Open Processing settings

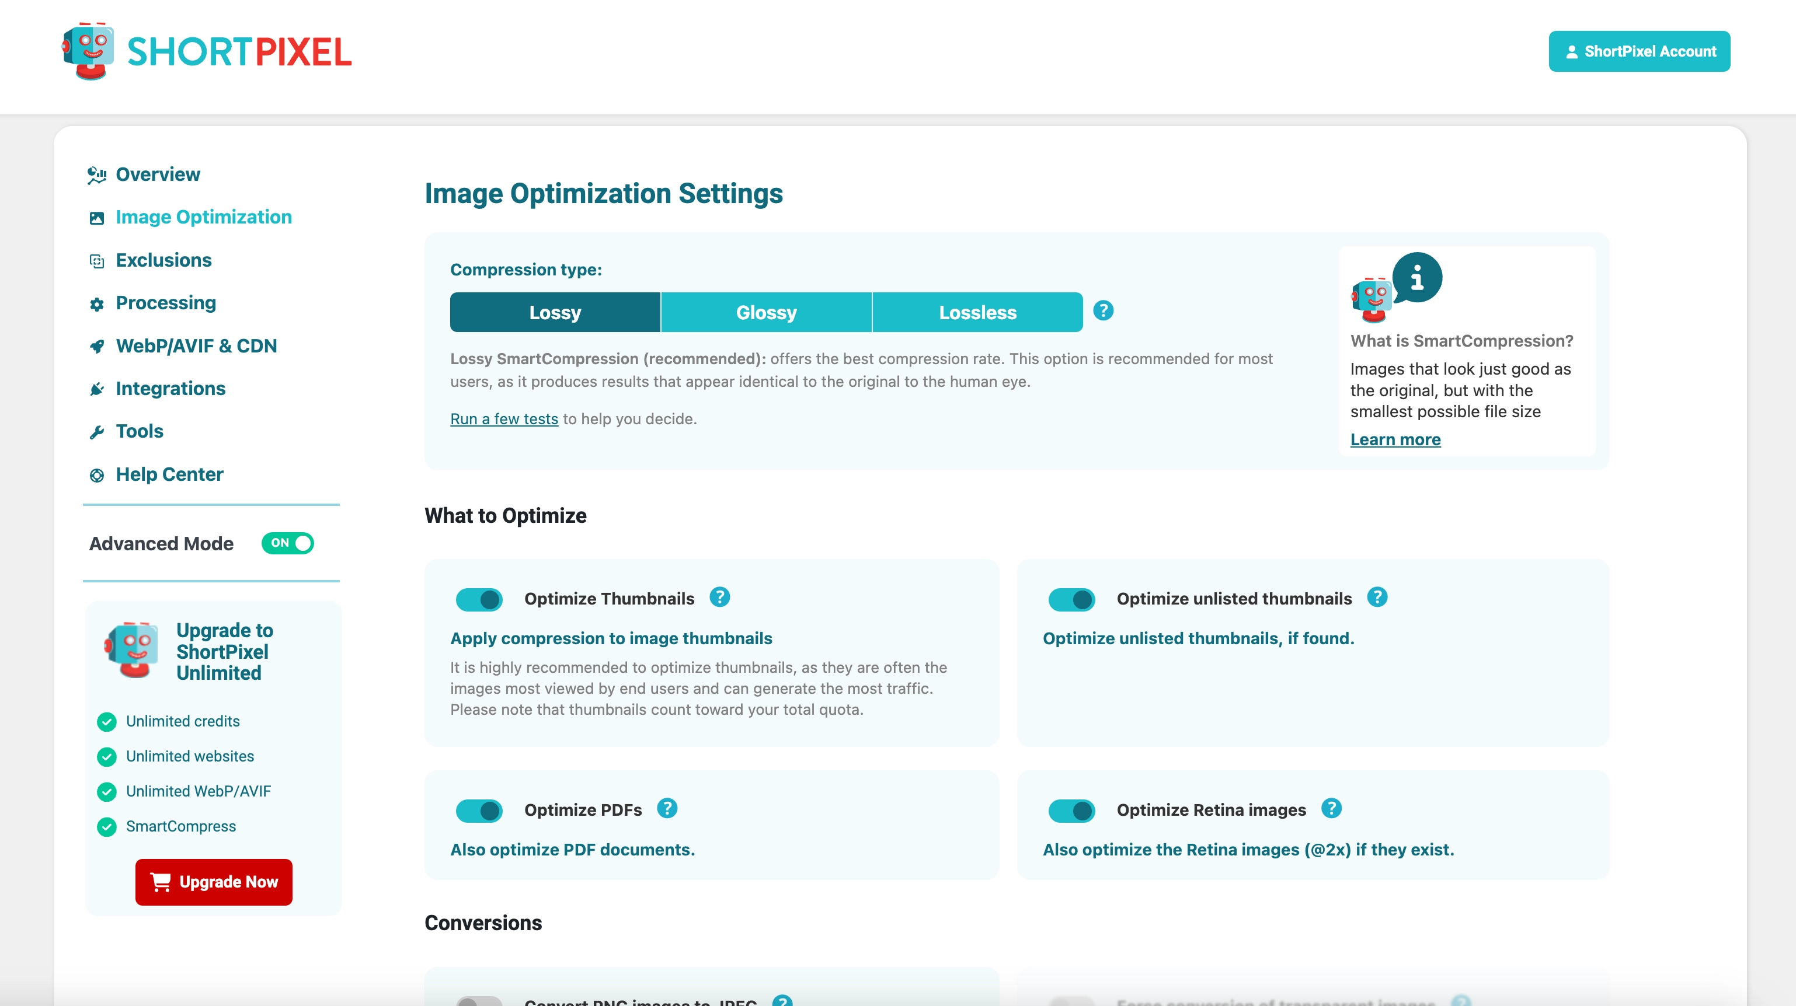[x=166, y=303]
